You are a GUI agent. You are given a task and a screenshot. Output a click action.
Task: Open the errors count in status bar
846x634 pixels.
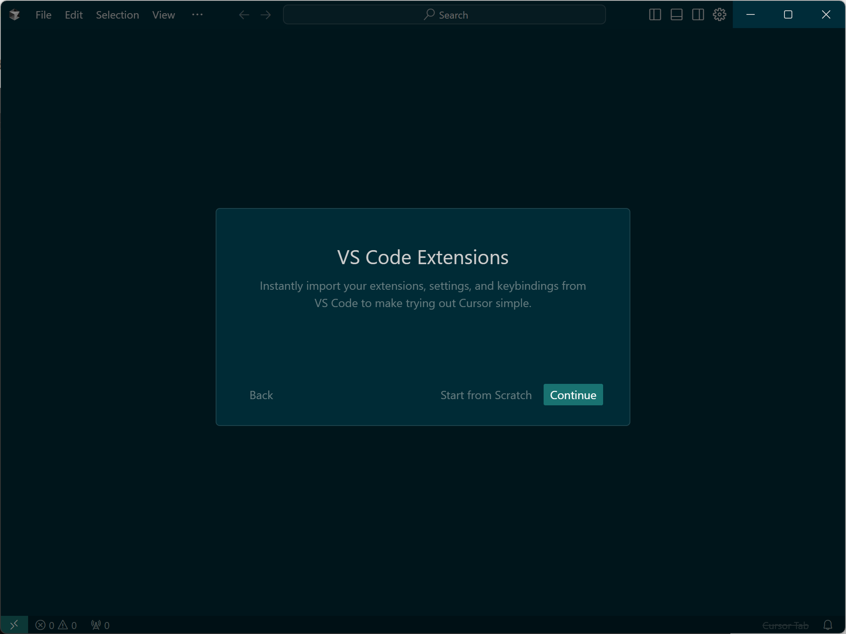pyautogui.click(x=45, y=625)
